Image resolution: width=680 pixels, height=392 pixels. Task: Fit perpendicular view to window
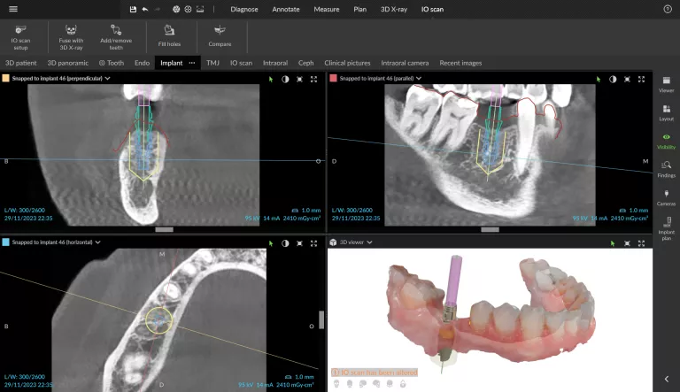299,79
